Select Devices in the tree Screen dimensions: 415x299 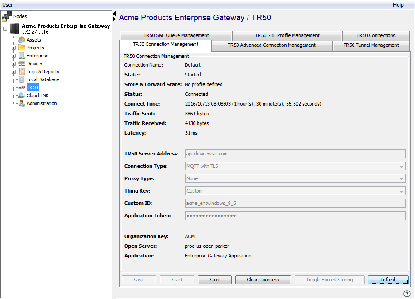tap(35, 64)
